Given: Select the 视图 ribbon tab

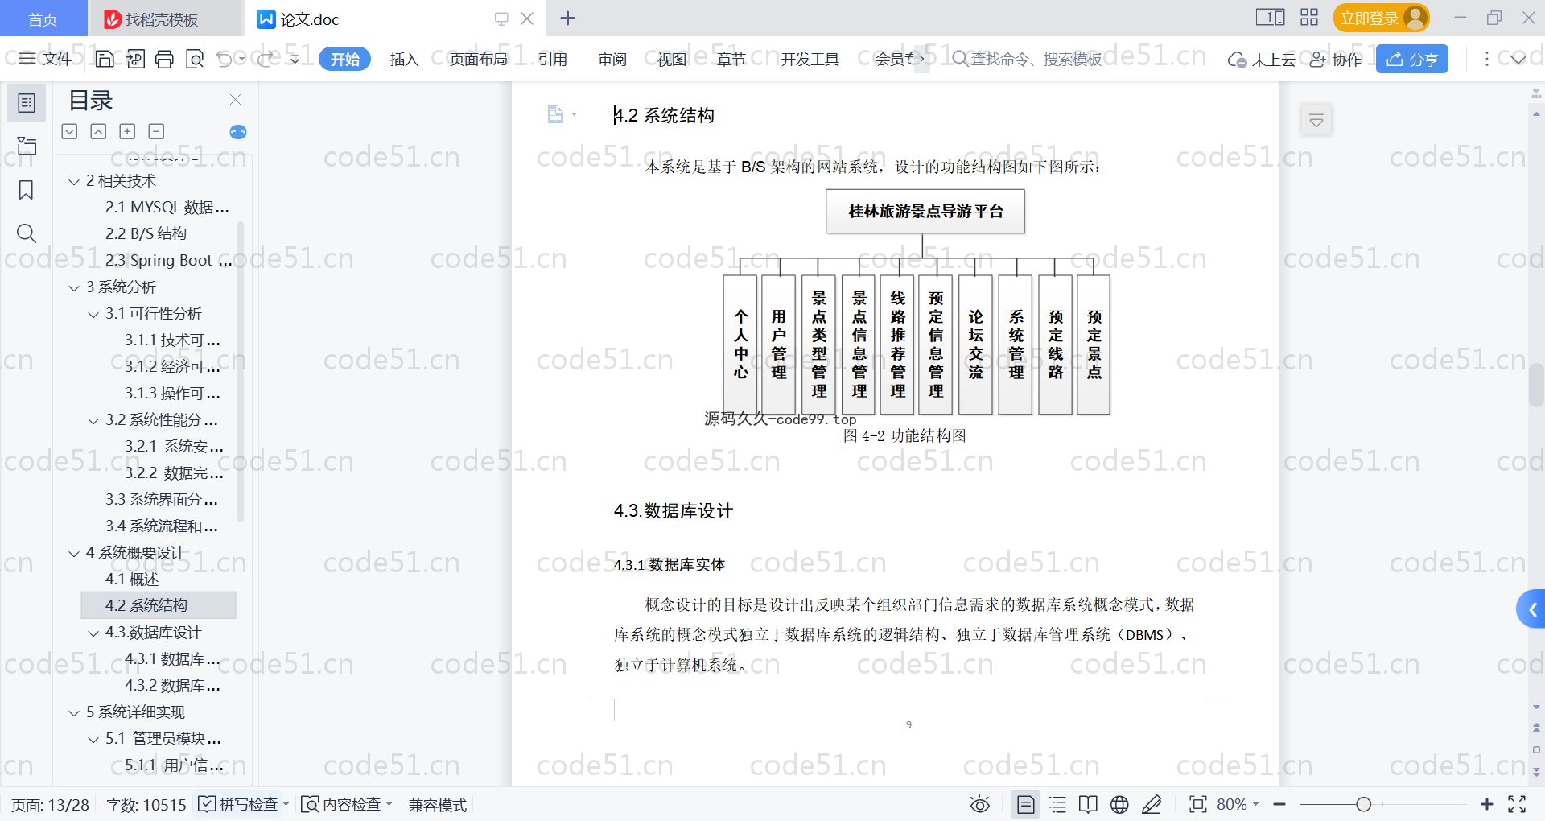Looking at the screenshot, I should (672, 59).
